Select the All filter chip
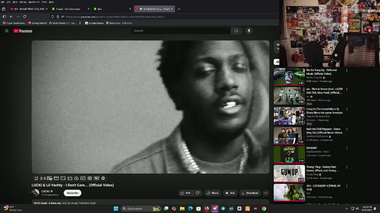This screenshot has width=380, height=213. [x=277, y=62]
